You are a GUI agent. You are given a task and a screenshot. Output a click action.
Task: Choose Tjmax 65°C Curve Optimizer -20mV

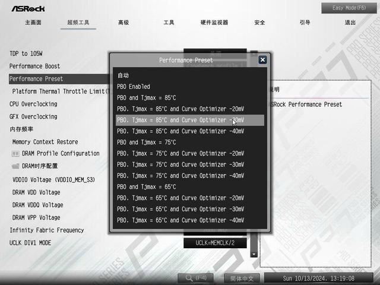190,198
